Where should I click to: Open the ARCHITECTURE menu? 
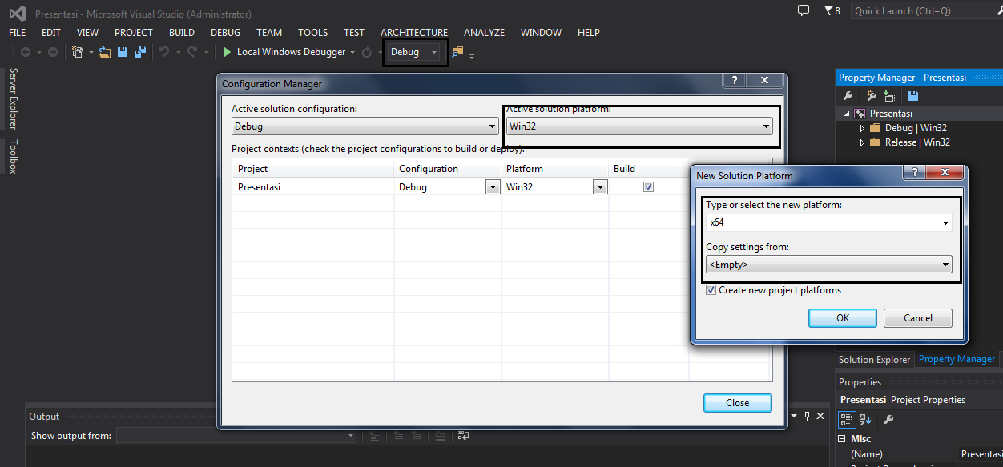[414, 33]
